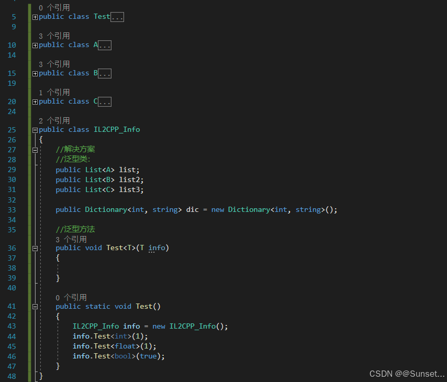
Task: Click the '//泛型方法' comment
Action: click(x=75, y=230)
